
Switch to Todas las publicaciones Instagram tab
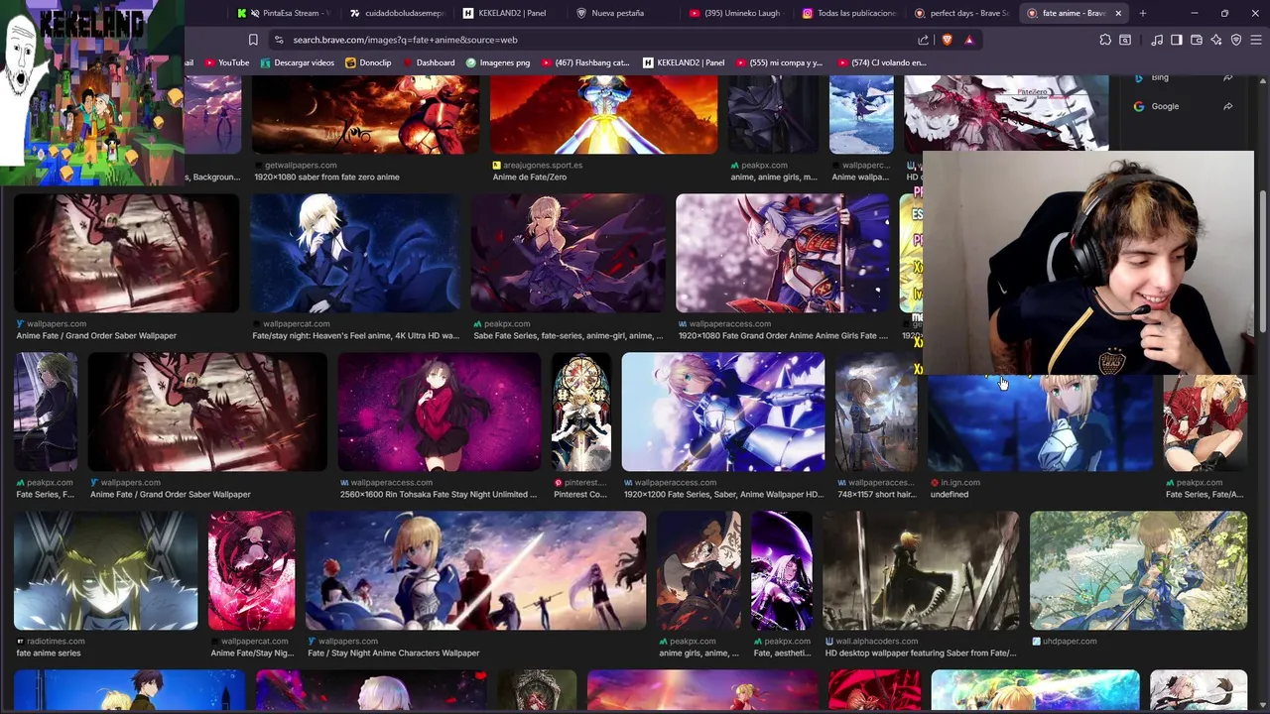pos(849,13)
